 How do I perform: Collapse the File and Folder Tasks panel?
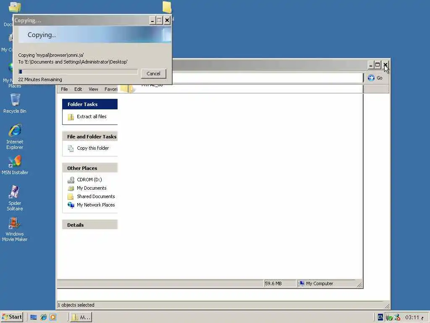click(90, 137)
